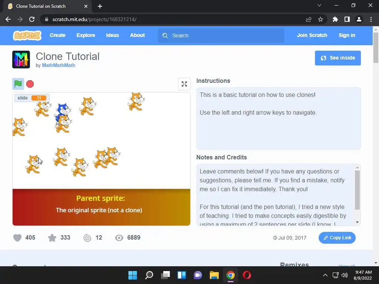View remixes via the spiral icon
Screen dimensions: 379x284
[x=87, y=238]
